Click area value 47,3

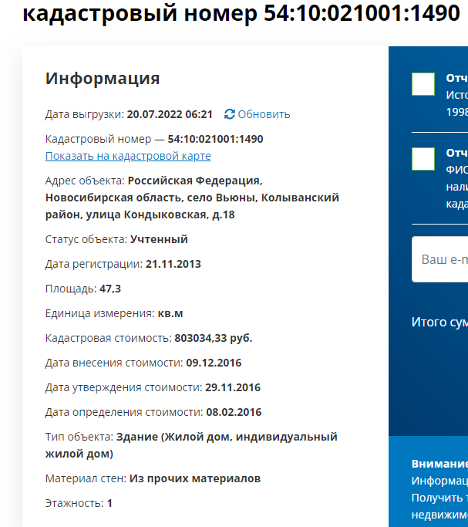click(110, 289)
